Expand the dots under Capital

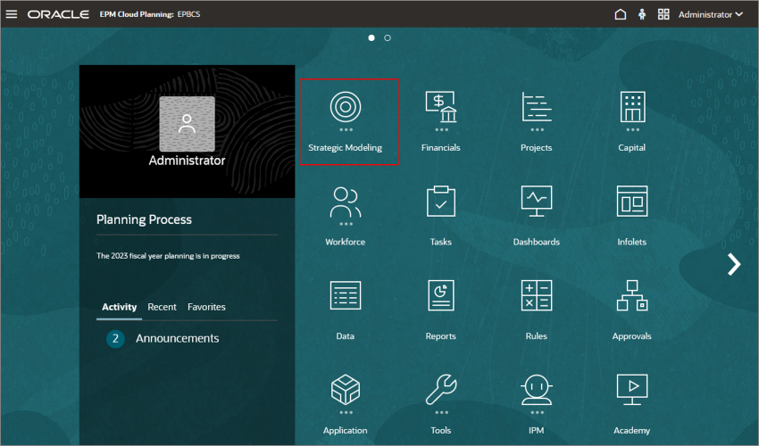633,129
